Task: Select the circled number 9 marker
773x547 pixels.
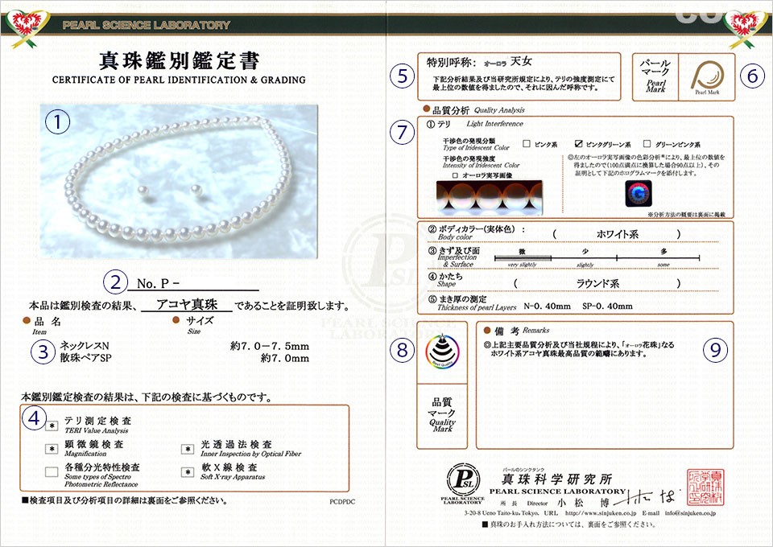Action: point(715,348)
